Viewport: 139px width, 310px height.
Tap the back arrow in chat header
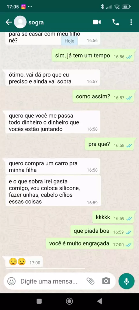[9, 22]
